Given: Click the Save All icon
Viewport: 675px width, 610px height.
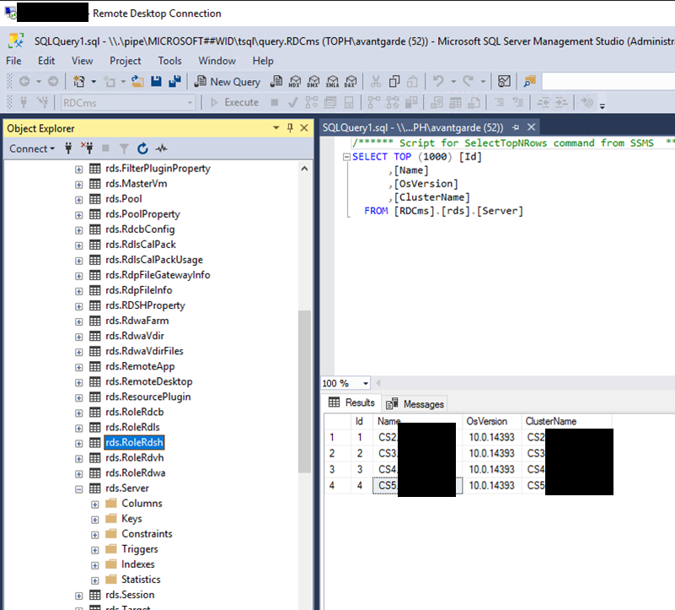Looking at the screenshot, I should coord(174,81).
